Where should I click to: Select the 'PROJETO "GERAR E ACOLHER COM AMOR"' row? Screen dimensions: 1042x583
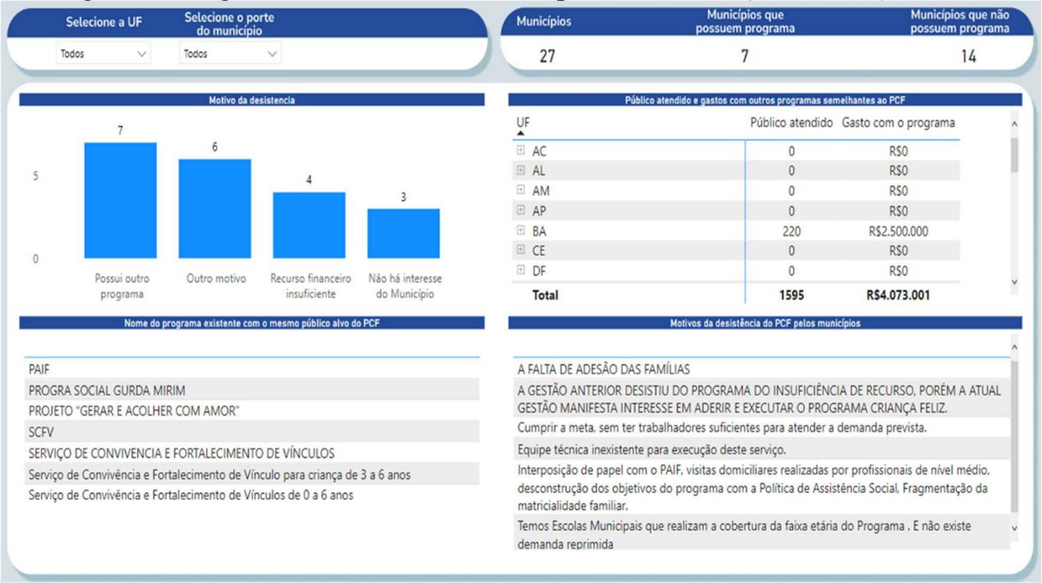(252, 411)
